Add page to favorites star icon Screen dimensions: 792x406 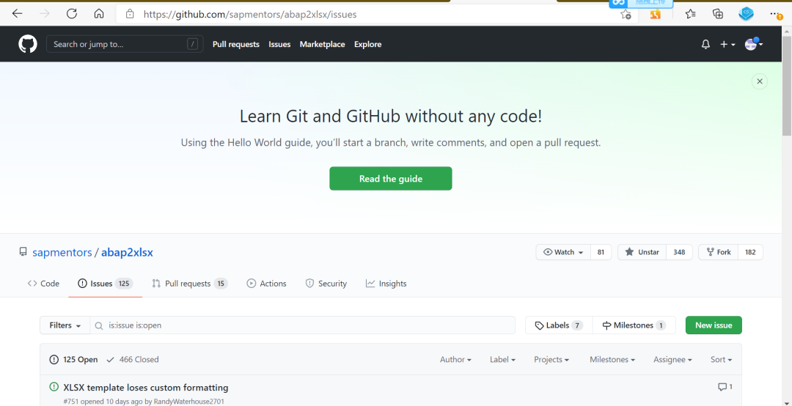(626, 14)
